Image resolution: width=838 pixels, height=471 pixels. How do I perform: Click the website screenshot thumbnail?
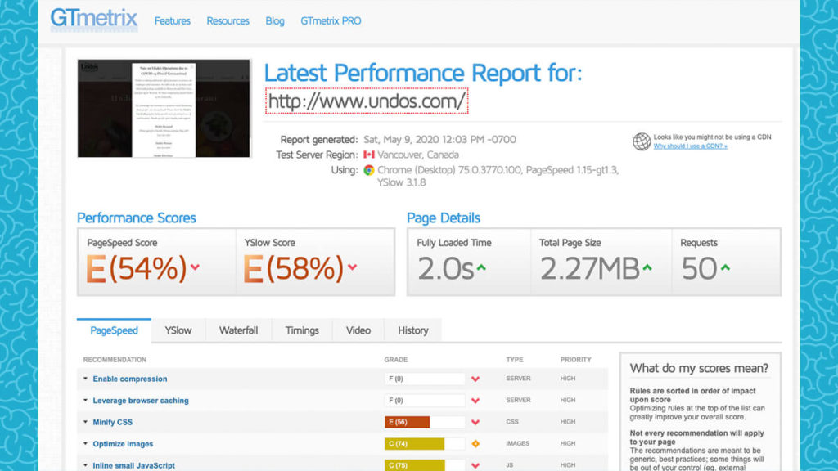click(x=164, y=108)
